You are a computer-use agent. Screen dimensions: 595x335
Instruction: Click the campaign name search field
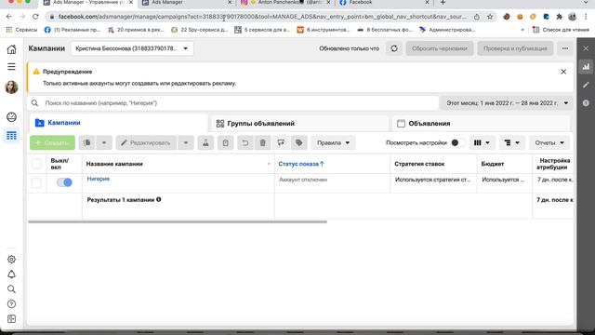point(233,103)
